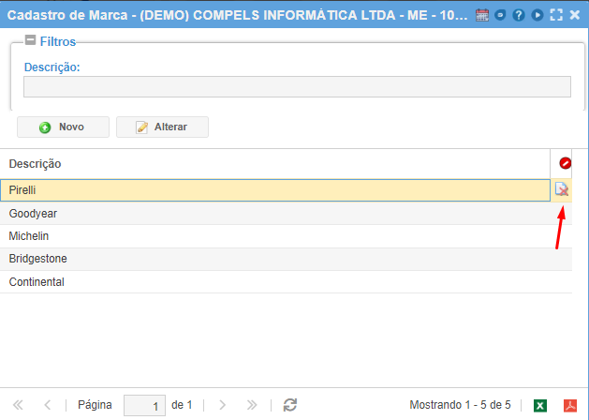Click the page number input field
589x420 pixels.
point(144,405)
